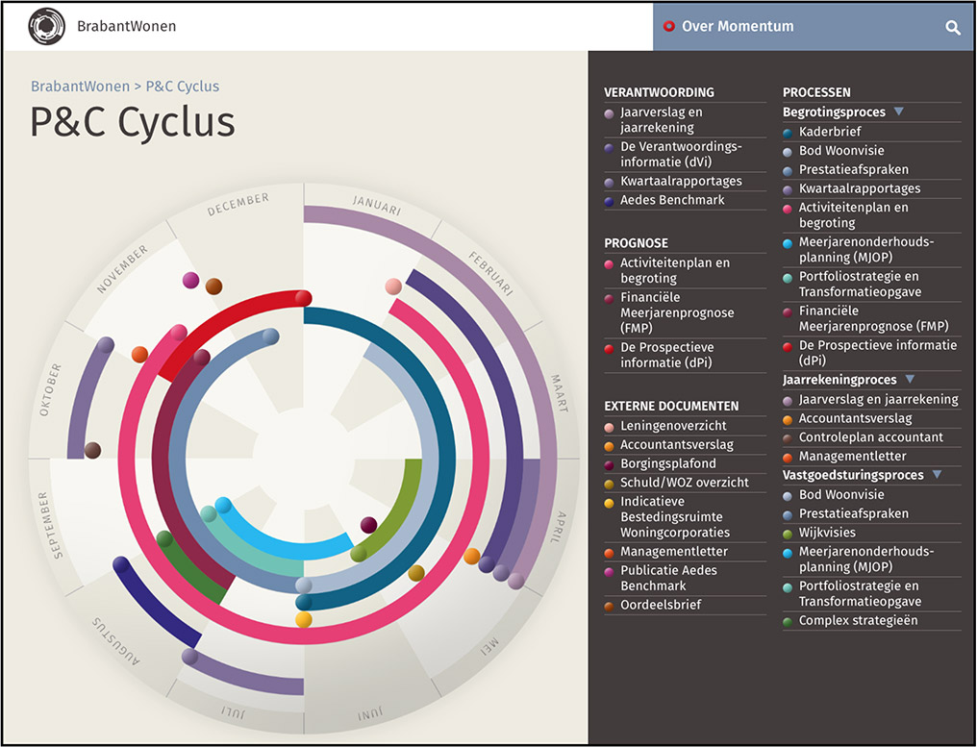The width and height of the screenshot is (977, 747).
Task: Click the yellow dot beside Indicatieve Bestedingsruimte
Action: click(610, 502)
